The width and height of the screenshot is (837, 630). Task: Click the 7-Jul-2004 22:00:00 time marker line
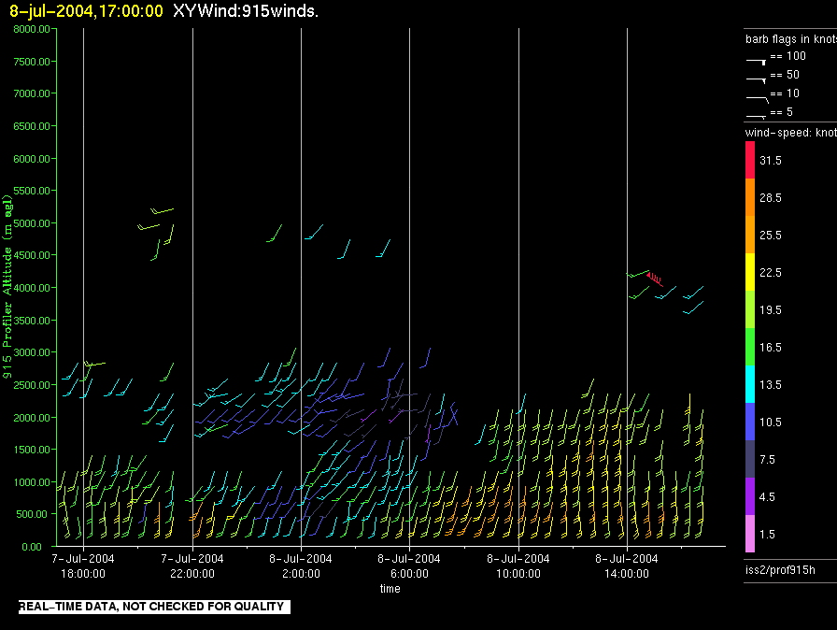tap(192, 287)
